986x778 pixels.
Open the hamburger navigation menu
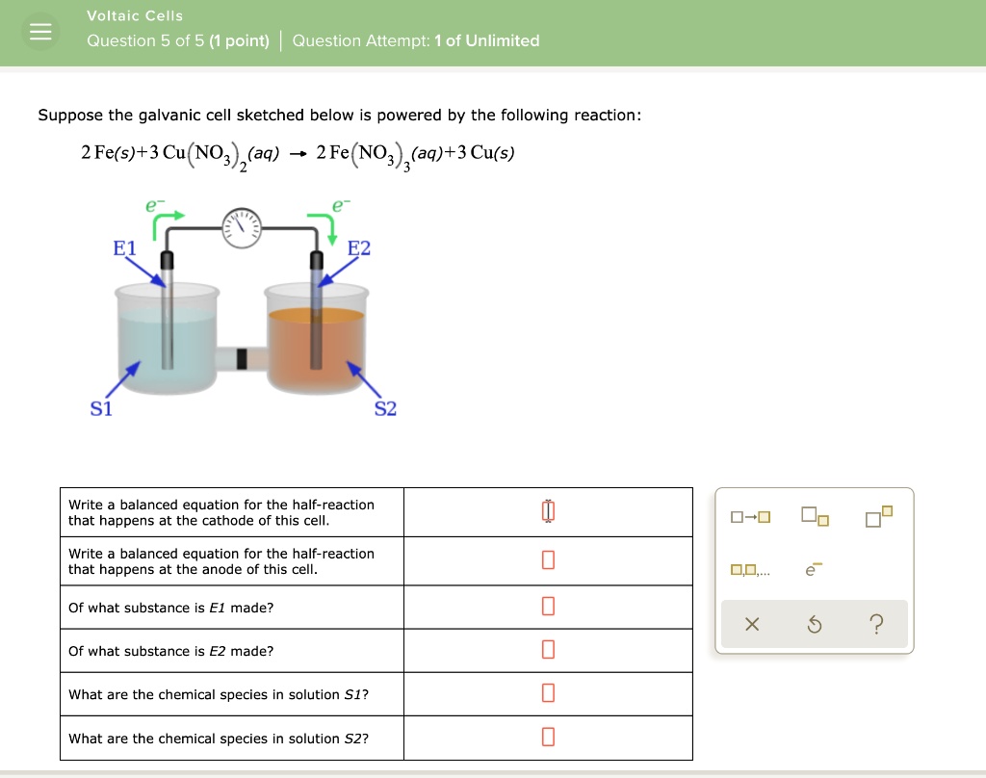tap(40, 30)
